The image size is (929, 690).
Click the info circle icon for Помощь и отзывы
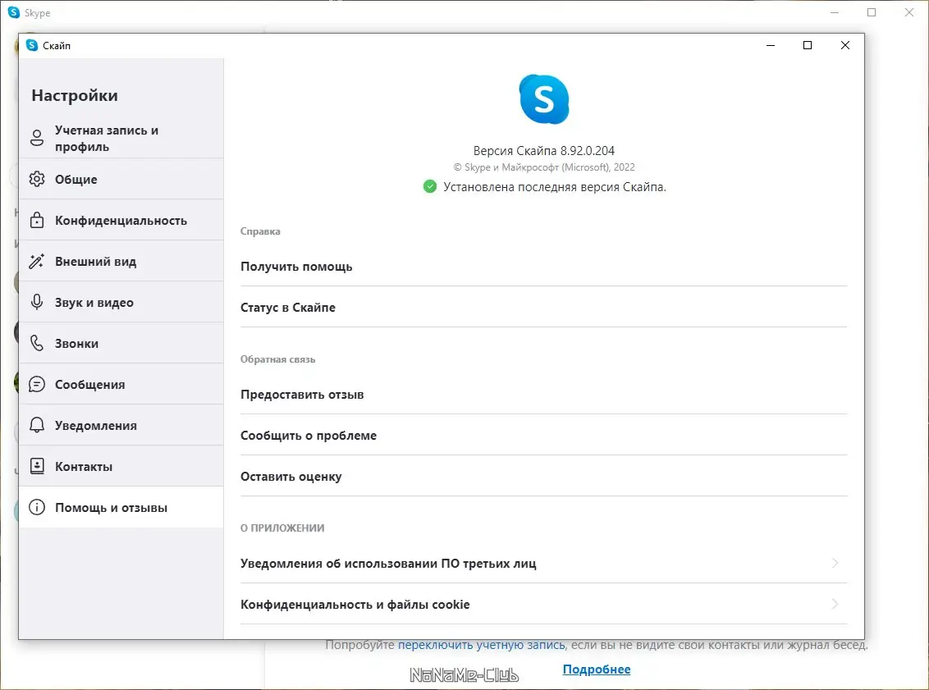tap(37, 507)
